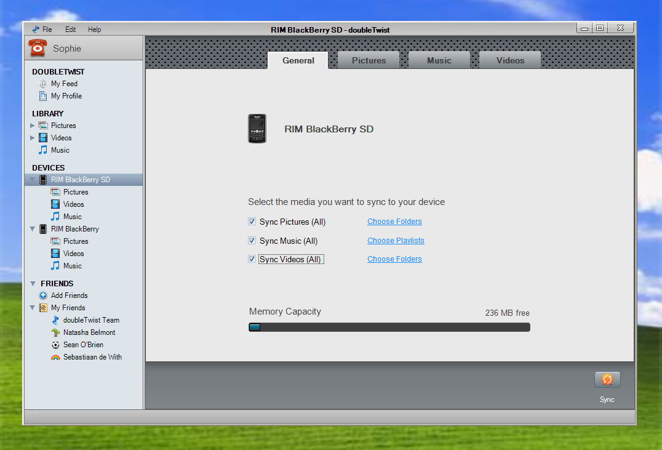Click the Add Friends plus icon

pos(42,295)
